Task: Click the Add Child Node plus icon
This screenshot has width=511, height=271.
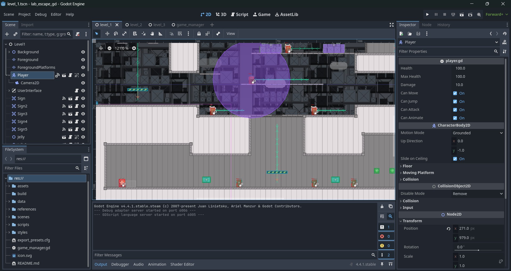Action: 7,34
